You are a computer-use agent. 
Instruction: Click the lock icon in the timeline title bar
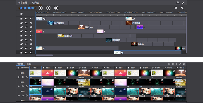click(178, 3)
